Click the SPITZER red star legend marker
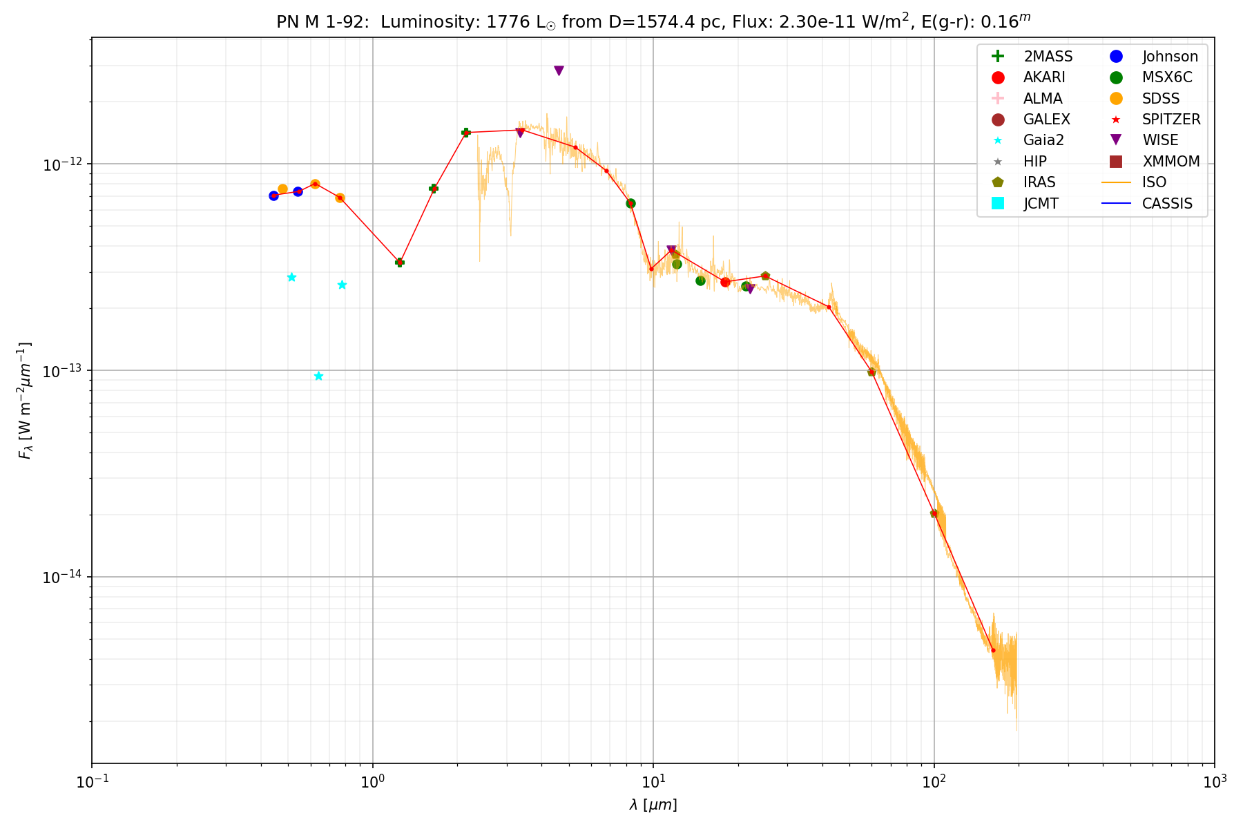The height and width of the screenshot is (829, 1243). click(1116, 120)
